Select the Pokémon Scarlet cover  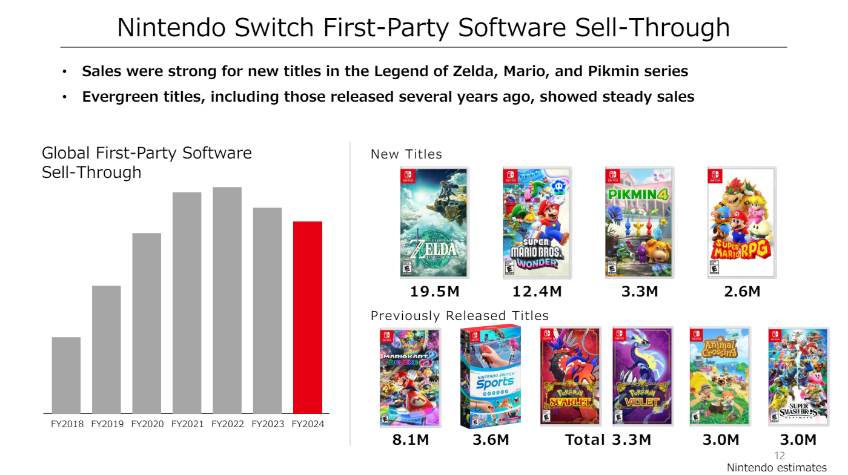[571, 376]
